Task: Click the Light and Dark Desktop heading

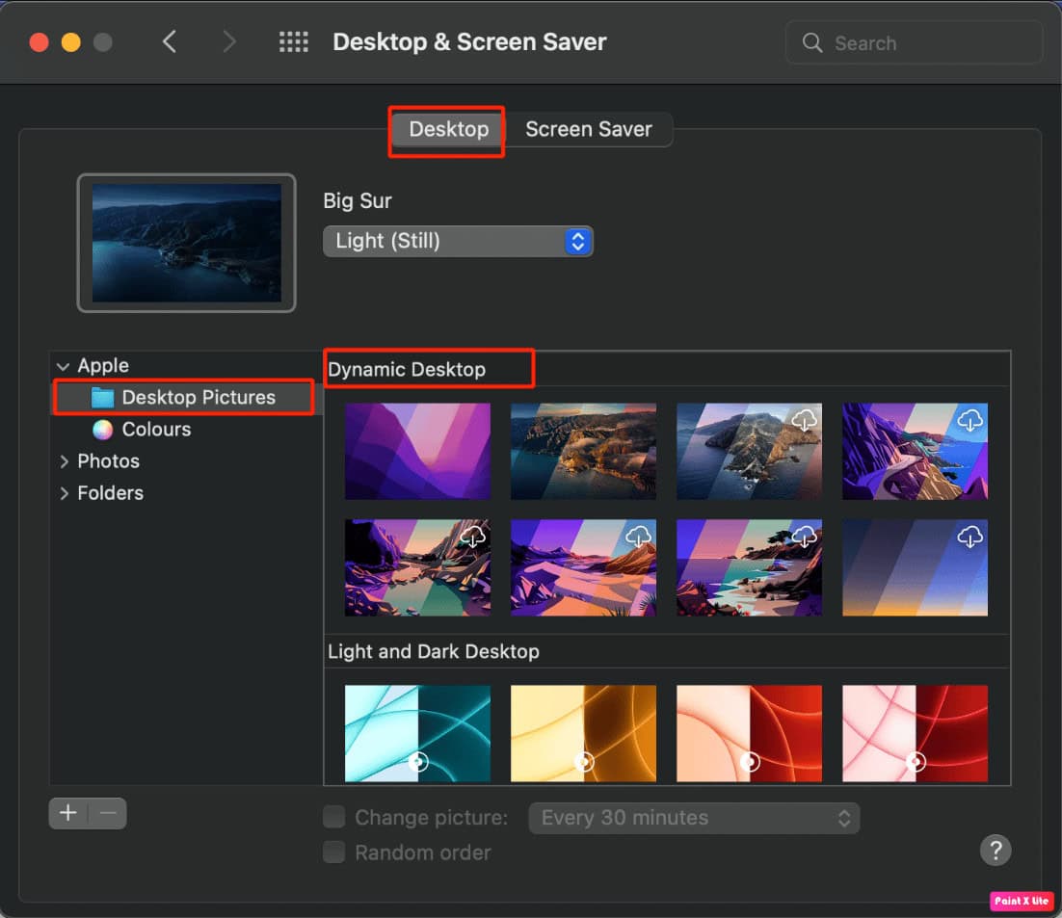Action: click(x=434, y=651)
